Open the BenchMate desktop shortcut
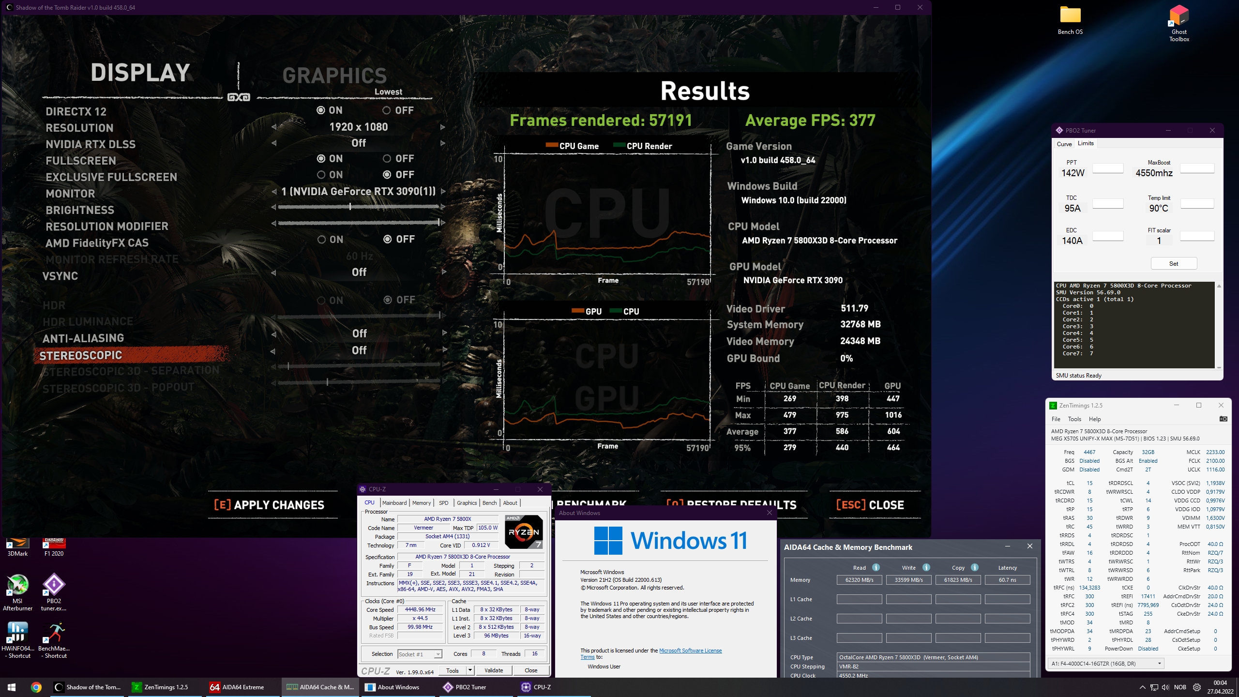This screenshot has height=697, width=1239. click(54, 640)
